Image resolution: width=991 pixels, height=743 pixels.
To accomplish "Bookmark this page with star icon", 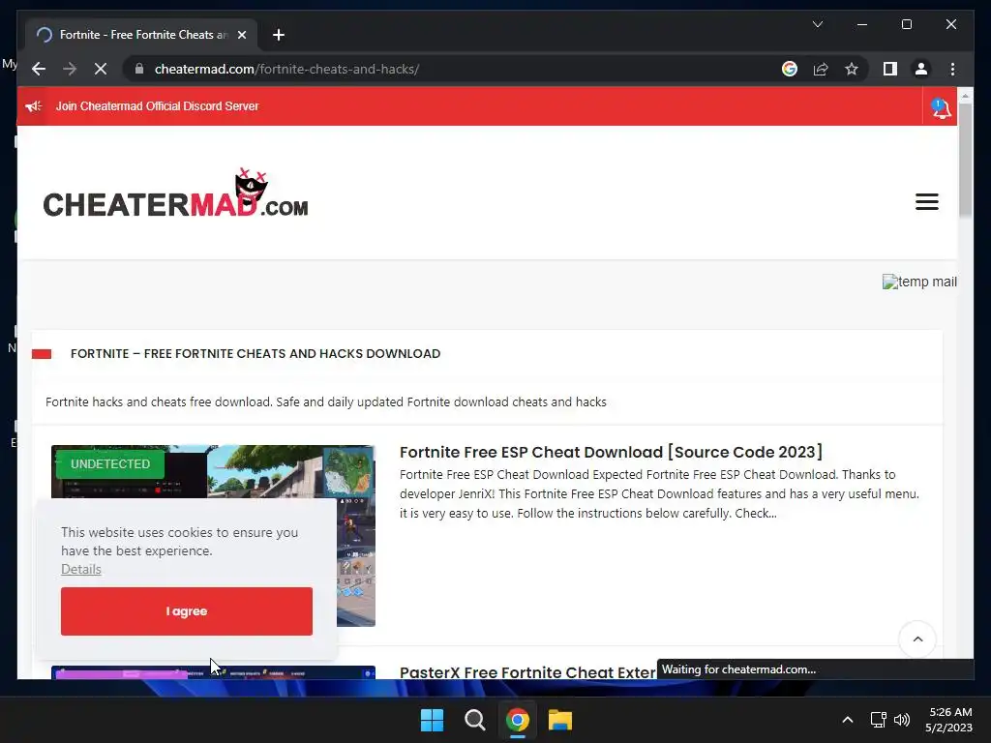I will pos(852,69).
